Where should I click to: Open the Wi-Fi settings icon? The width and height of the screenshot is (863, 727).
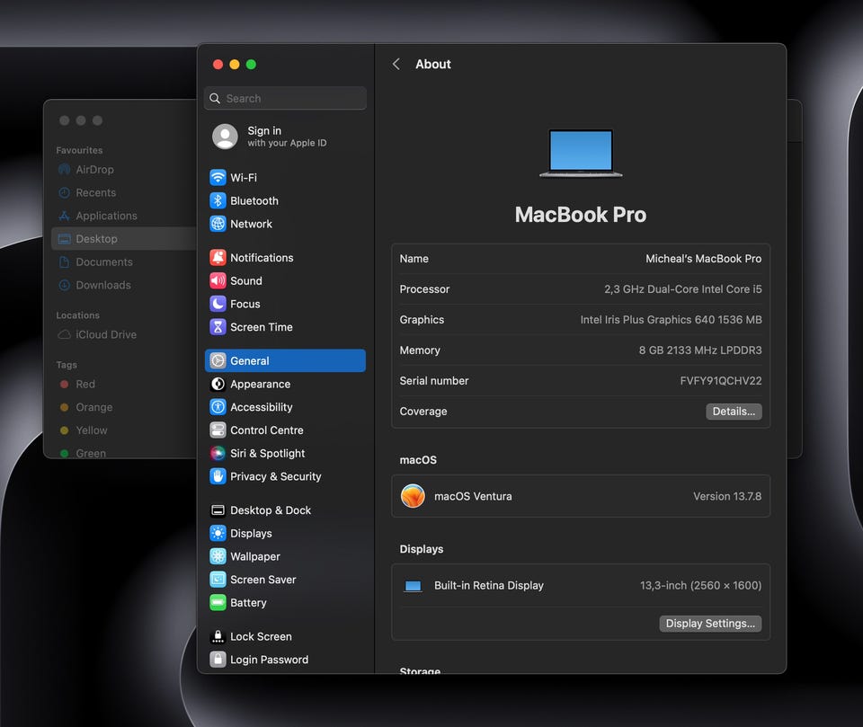(x=218, y=178)
